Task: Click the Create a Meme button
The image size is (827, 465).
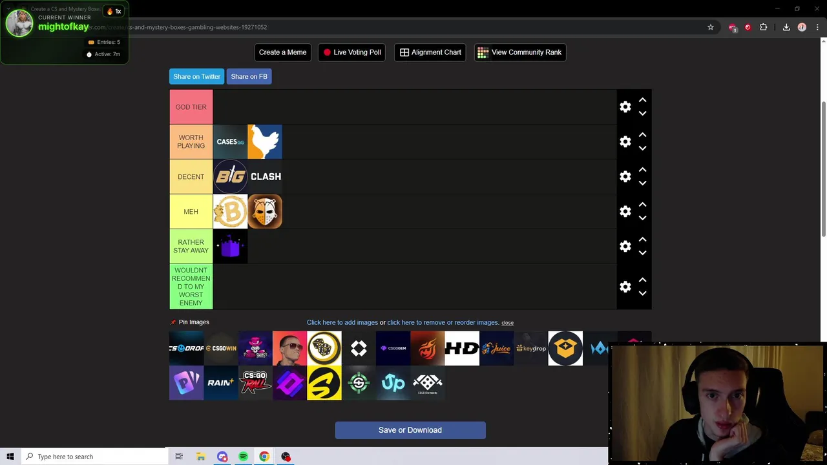Action: [x=282, y=52]
